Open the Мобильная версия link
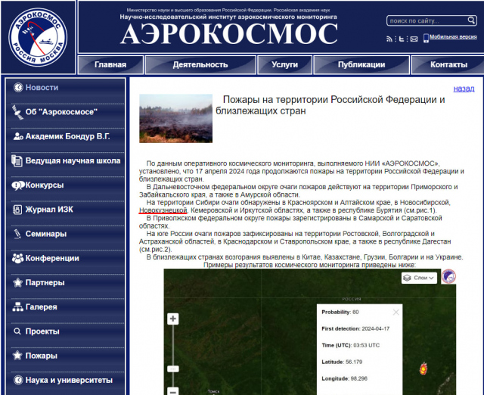Screen dimensions: 484x395 click(452, 37)
